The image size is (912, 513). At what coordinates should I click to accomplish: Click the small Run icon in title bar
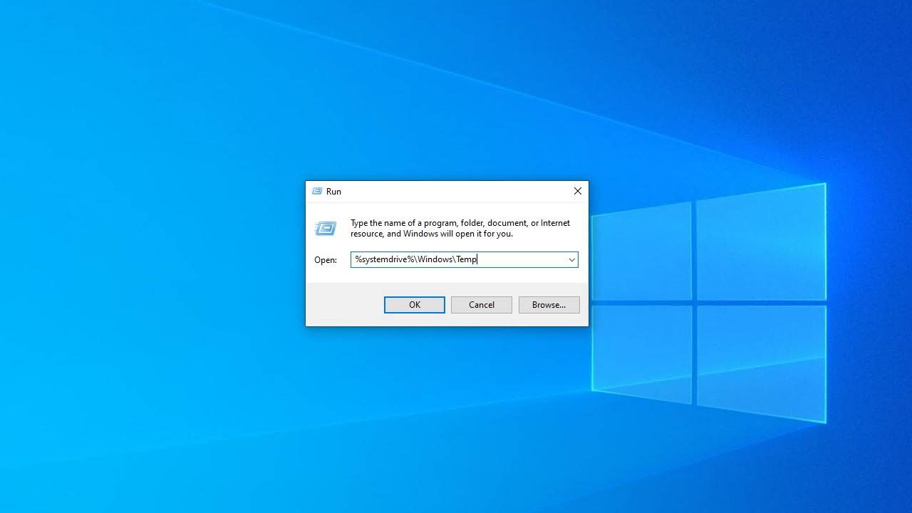pos(317,192)
